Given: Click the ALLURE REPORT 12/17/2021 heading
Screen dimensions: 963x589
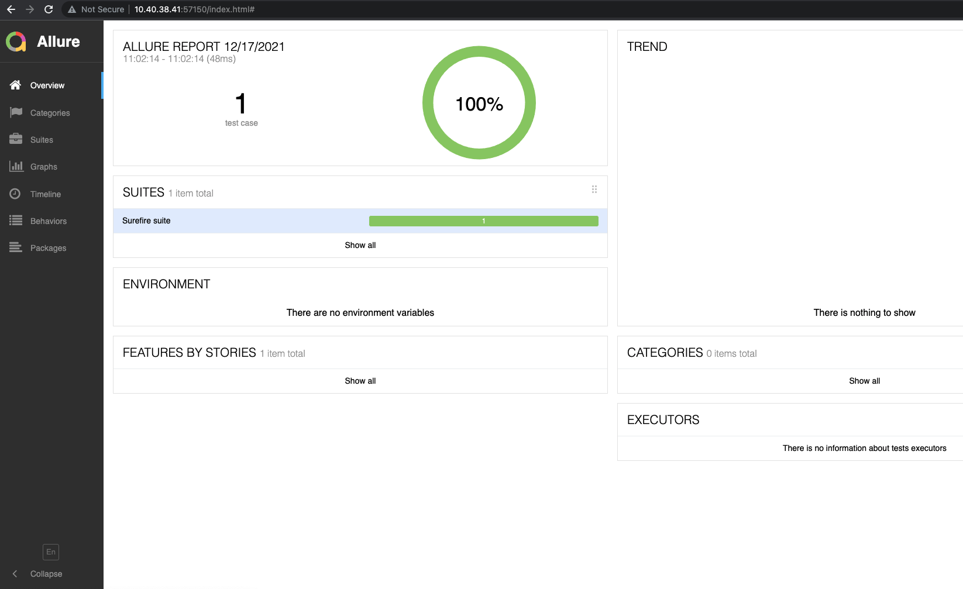Looking at the screenshot, I should point(204,47).
